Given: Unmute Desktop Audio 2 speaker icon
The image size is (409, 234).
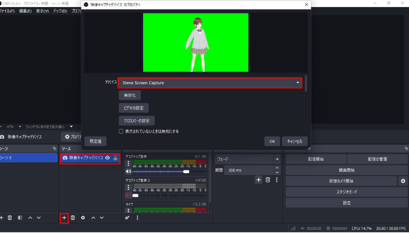Looking at the screenshot, I should pos(128,195).
